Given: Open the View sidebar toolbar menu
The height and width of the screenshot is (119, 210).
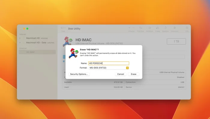Looking at the screenshot, I should pyautogui.click(x=63, y=28).
